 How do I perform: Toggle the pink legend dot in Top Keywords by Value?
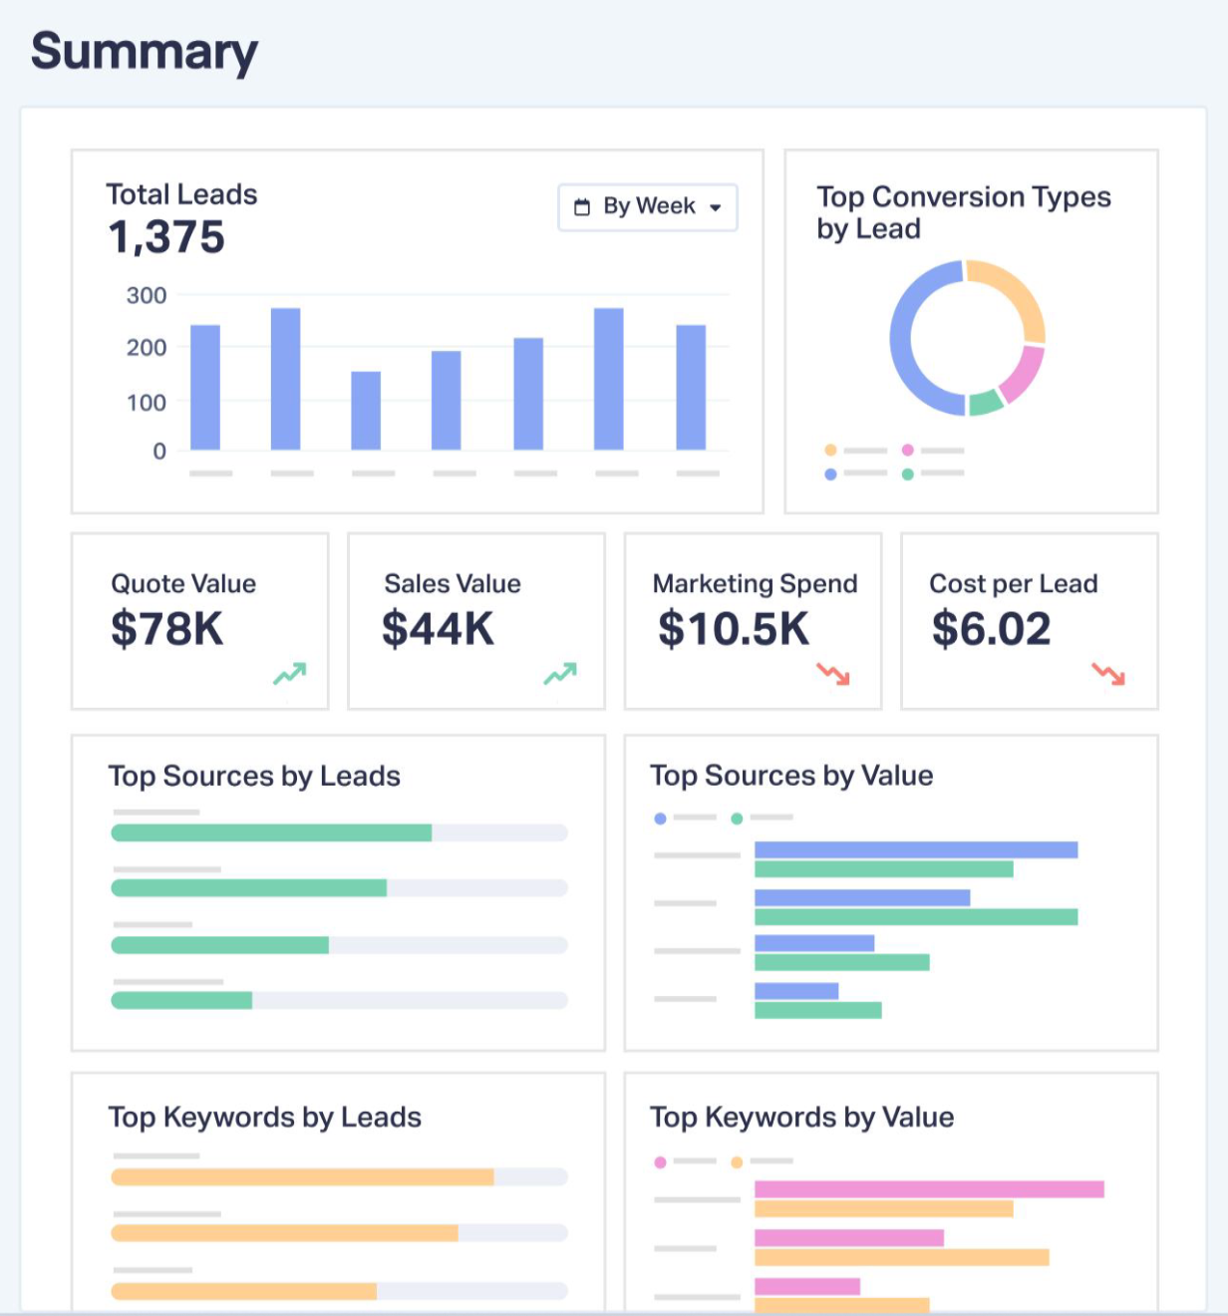pos(660,1162)
